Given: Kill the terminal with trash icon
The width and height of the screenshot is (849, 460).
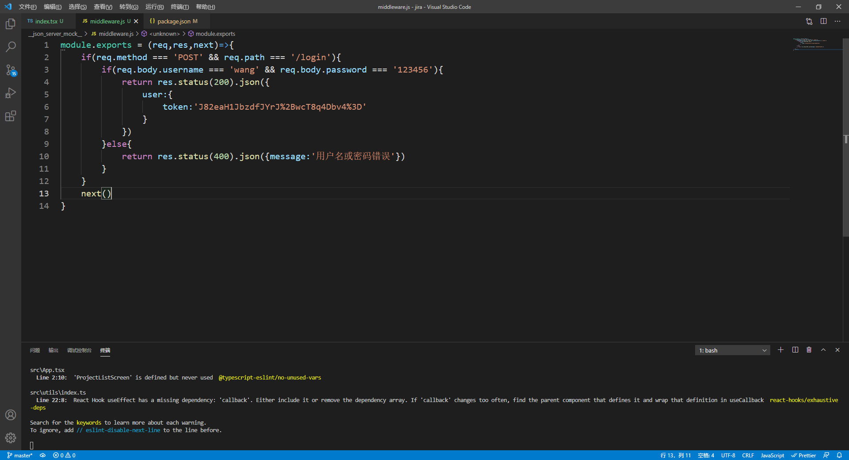Looking at the screenshot, I should 809,350.
